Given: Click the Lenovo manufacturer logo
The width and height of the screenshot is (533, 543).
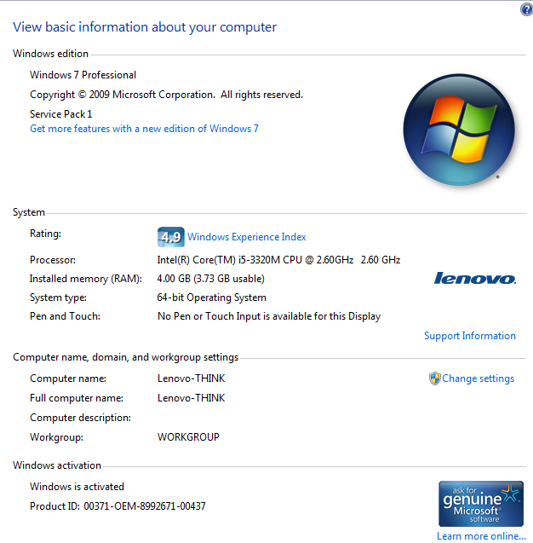Looking at the screenshot, I should click(475, 278).
